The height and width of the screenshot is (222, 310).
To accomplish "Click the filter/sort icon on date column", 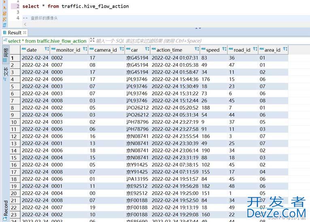I will pos(47,50).
